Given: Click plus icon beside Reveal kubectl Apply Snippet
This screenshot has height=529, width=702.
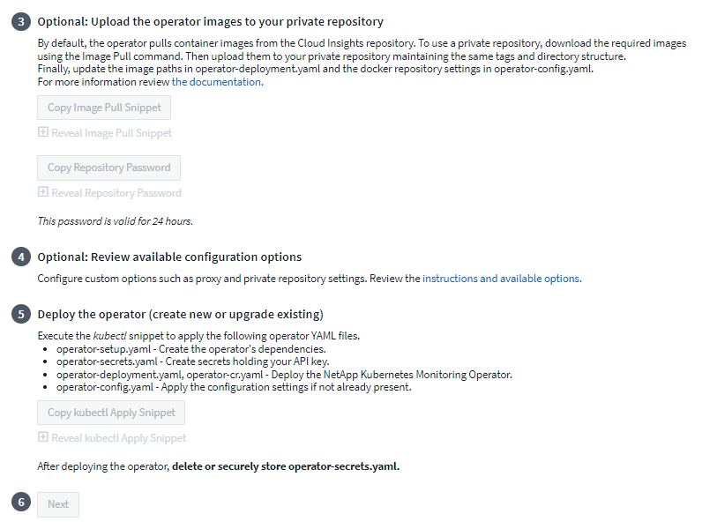Looking at the screenshot, I should point(42,437).
